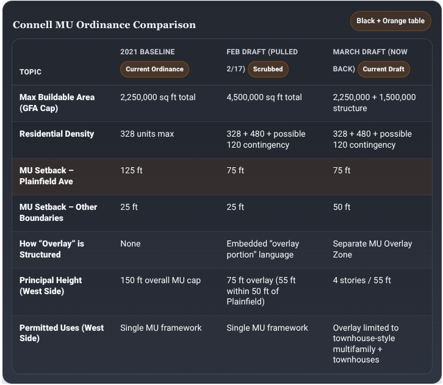Viewport: 443px width, 385px height.
Task: Click the "Permitted Uses (West Side)" row label
Action: (x=62, y=333)
